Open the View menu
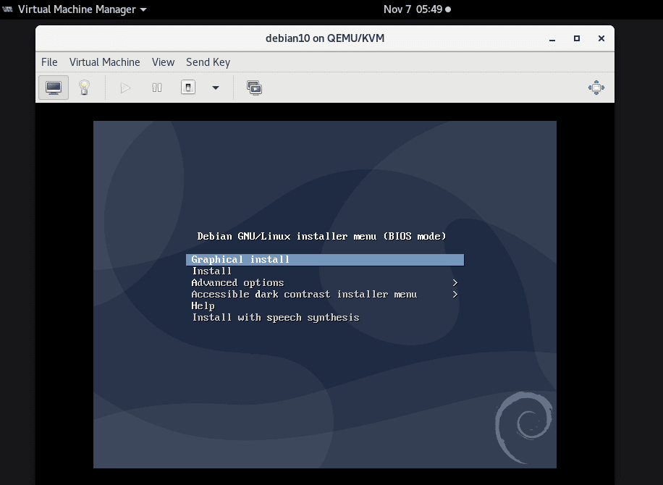This screenshot has height=485, width=663. click(x=163, y=62)
